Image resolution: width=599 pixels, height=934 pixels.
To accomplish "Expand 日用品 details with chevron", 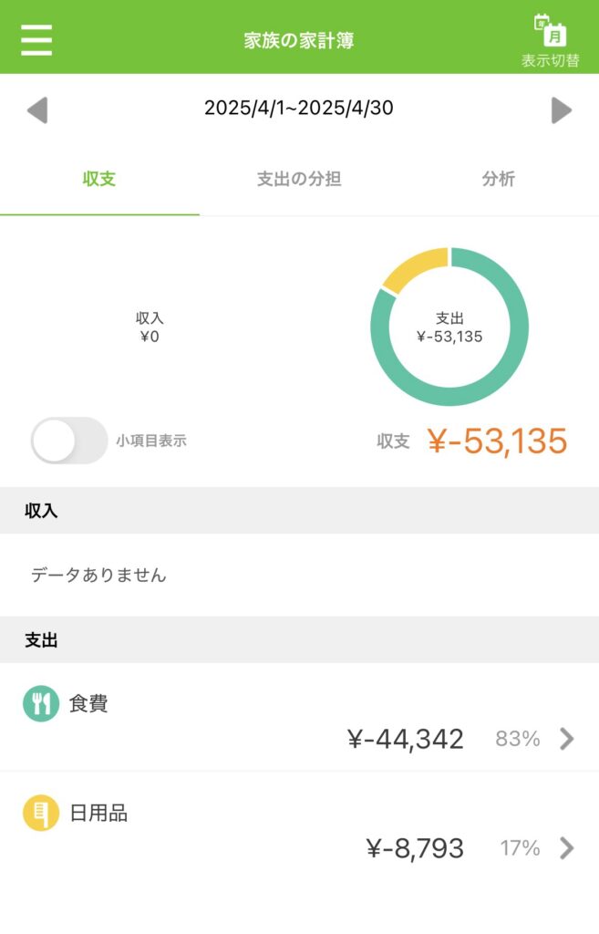I will [567, 847].
